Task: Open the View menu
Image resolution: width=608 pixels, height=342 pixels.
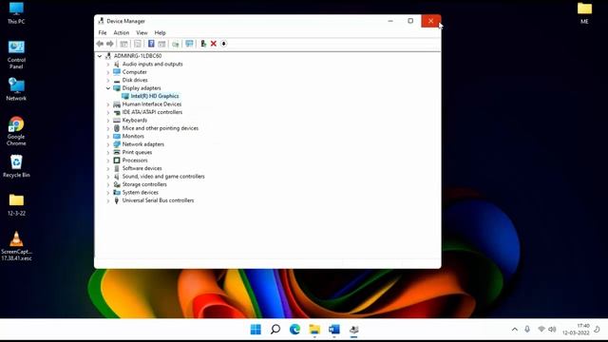Action: coord(142,33)
